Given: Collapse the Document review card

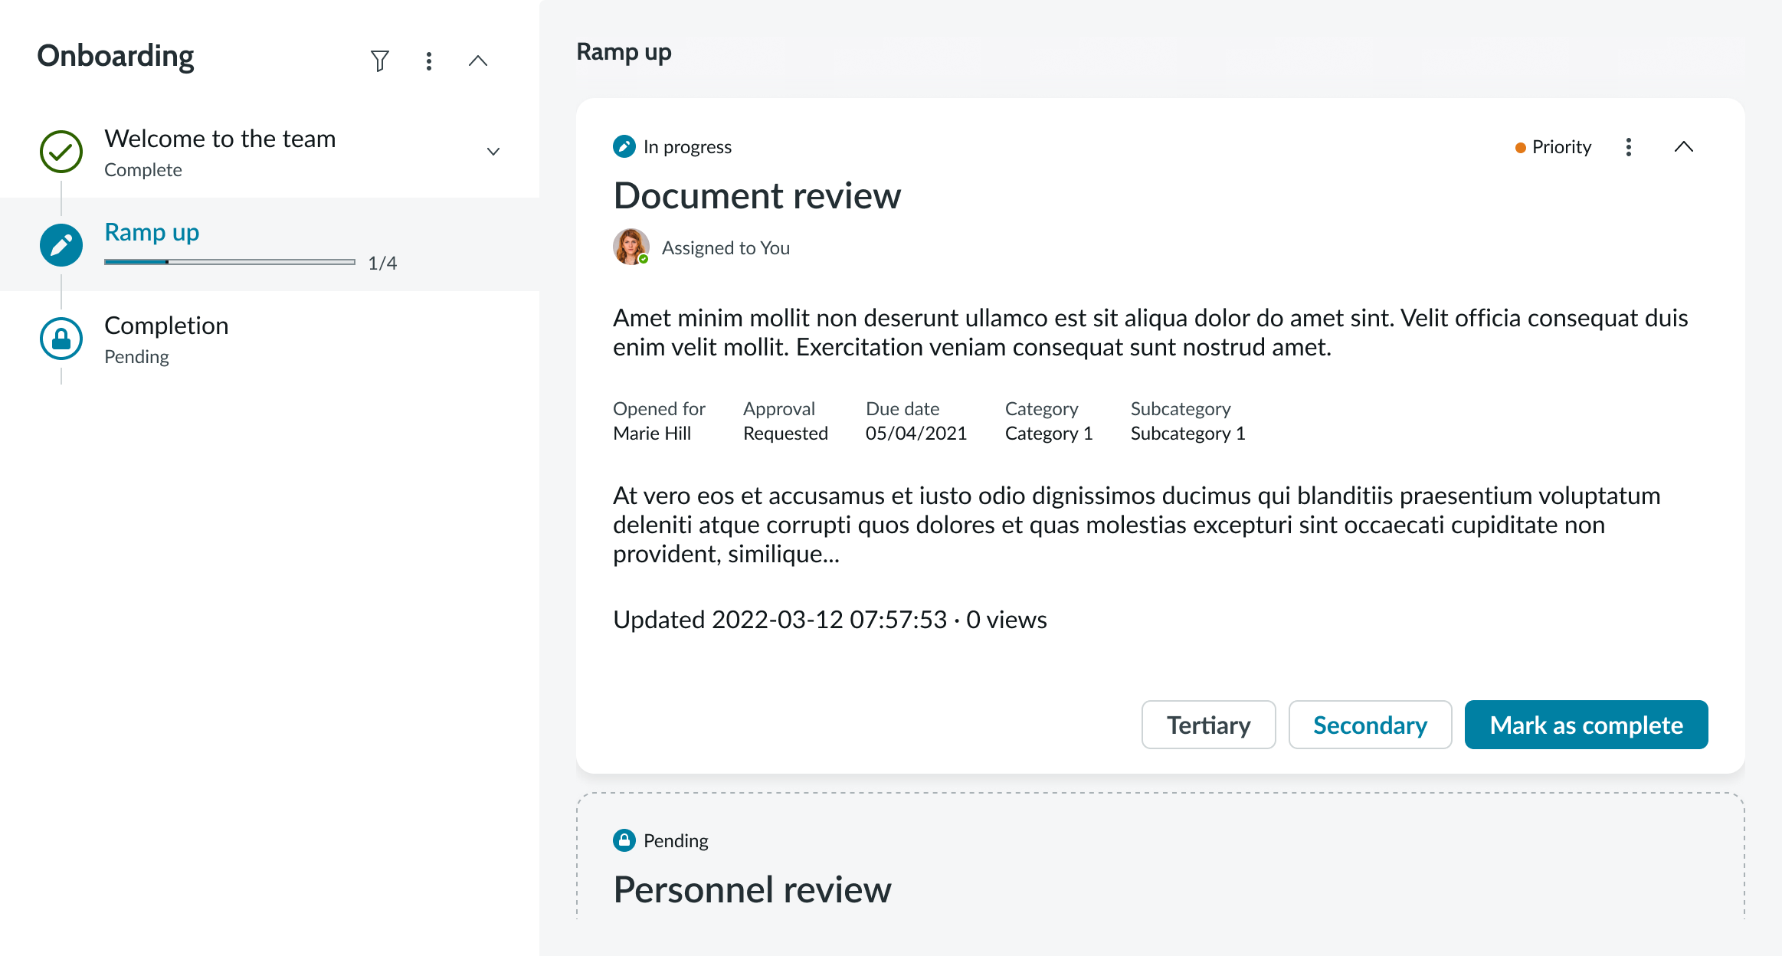Looking at the screenshot, I should pos(1684,147).
